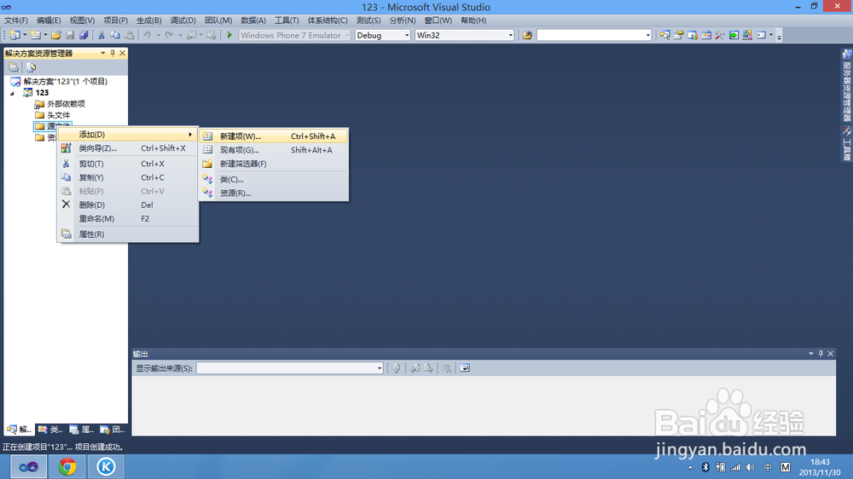The height and width of the screenshot is (479, 853).
Task: Select Rename (重命名) from the context menu
Action: [x=128, y=218]
